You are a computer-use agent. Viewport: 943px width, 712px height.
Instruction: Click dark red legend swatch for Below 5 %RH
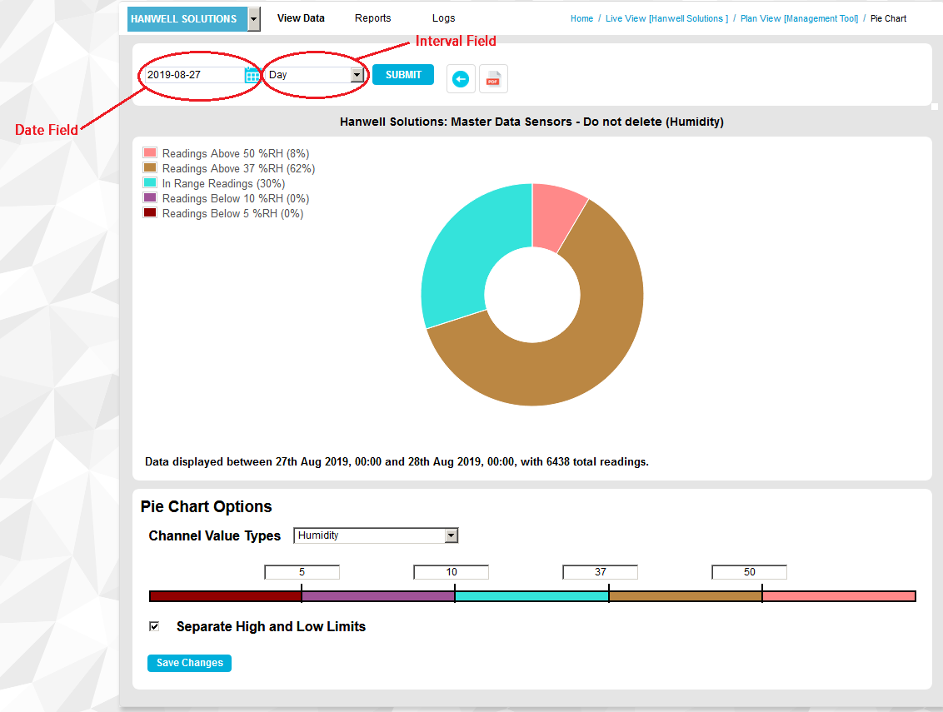150,213
